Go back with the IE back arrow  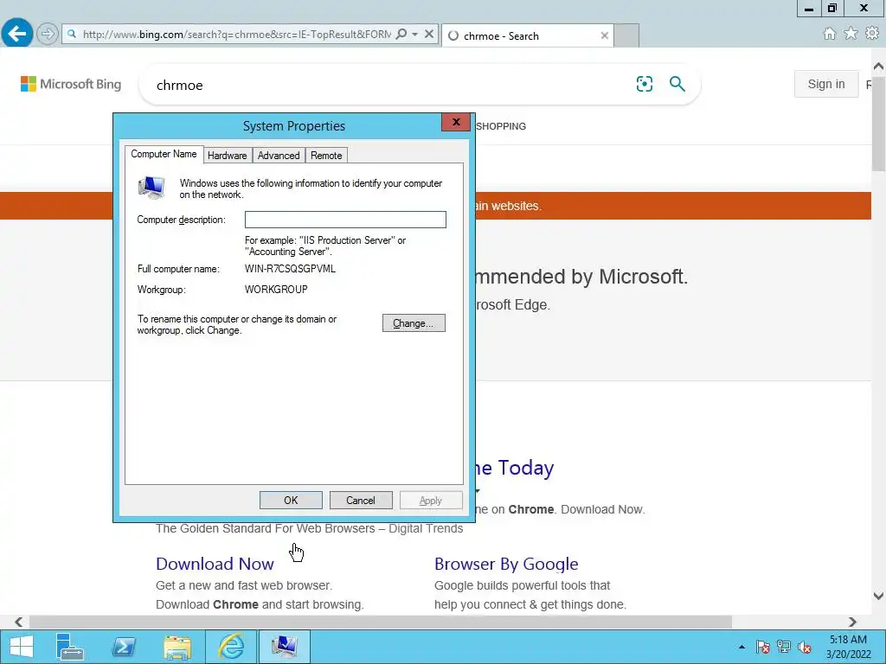click(x=17, y=34)
